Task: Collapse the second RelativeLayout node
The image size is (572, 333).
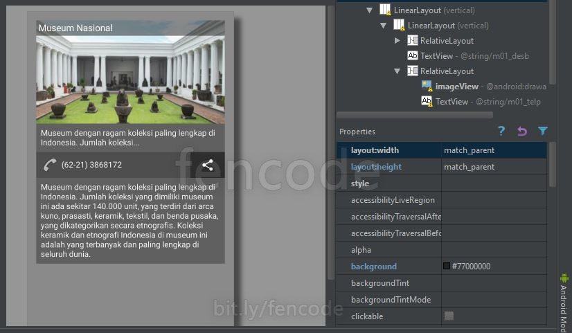Action: (397, 71)
